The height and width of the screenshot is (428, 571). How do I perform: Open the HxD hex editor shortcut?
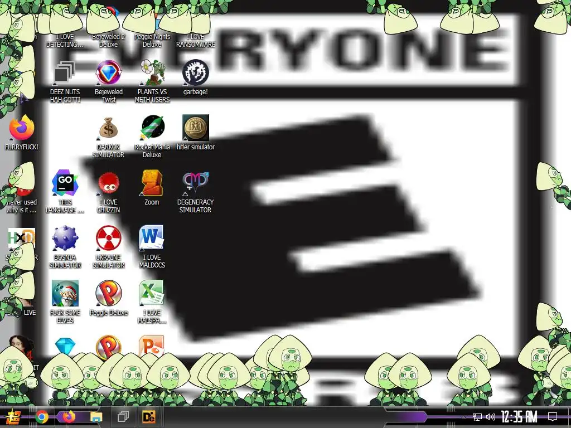click(x=22, y=239)
